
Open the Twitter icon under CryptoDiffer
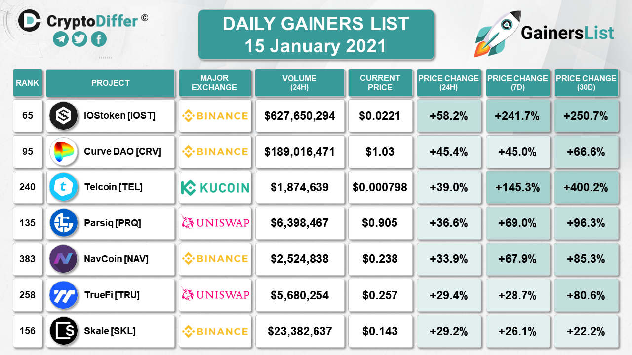[79, 39]
